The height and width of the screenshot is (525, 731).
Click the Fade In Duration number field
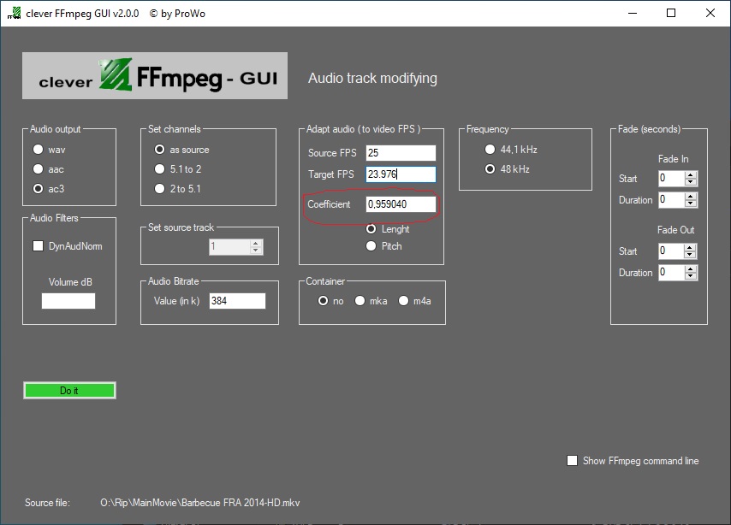pos(671,200)
